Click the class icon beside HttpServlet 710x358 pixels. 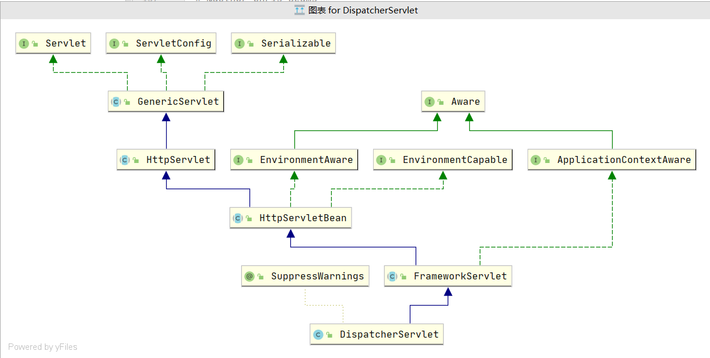[x=125, y=159]
